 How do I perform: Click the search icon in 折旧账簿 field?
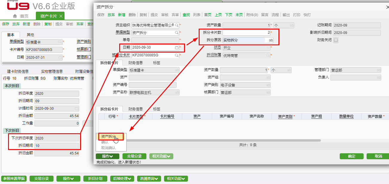(268, 55)
